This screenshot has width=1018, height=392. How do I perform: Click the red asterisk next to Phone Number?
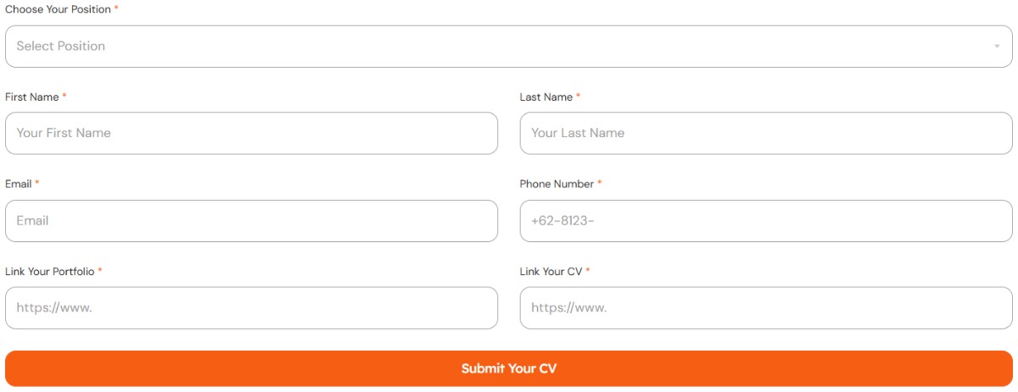point(600,183)
